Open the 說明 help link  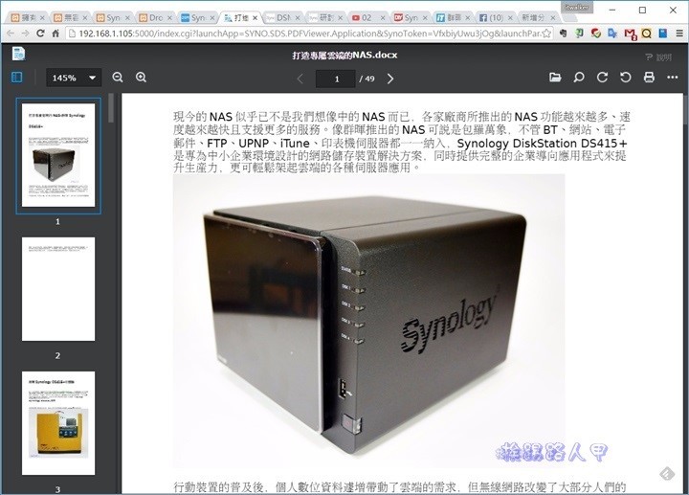658,57
